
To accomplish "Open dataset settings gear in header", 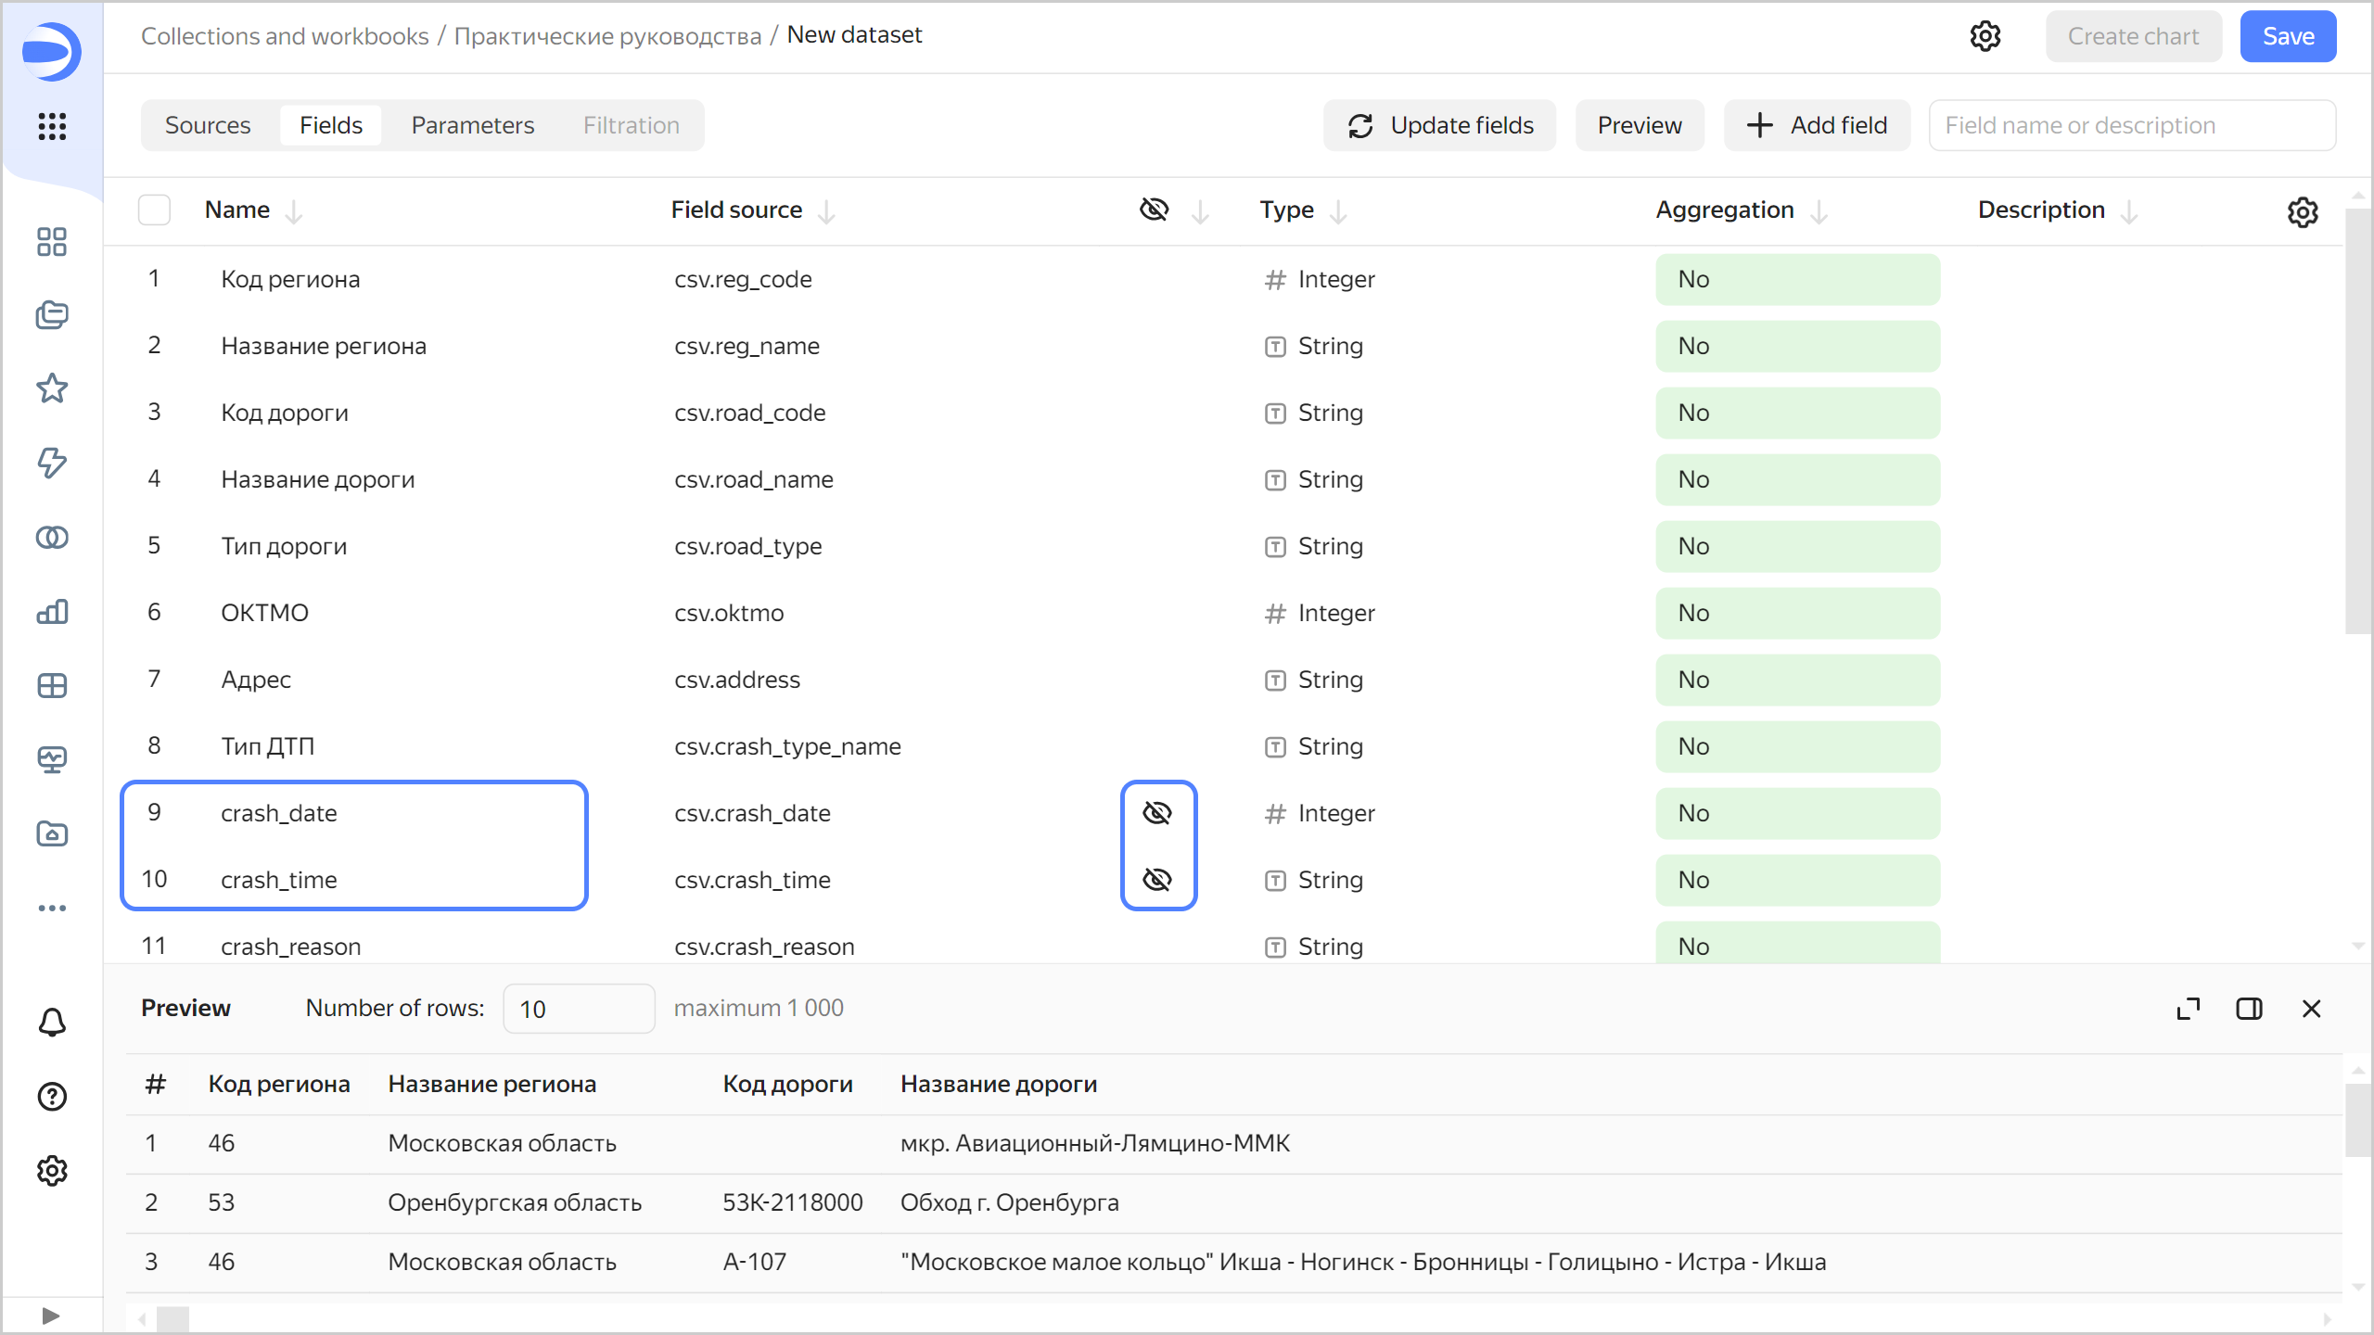I will (x=1985, y=36).
